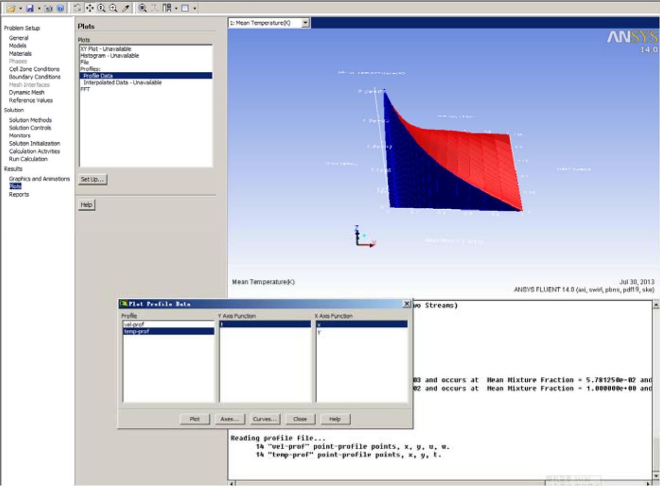Open the Mean Temperature(K) window dropdown
Image resolution: width=660 pixels, height=486 pixels.
tap(305, 23)
